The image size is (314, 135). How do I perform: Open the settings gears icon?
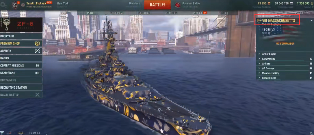(x=3, y=5)
